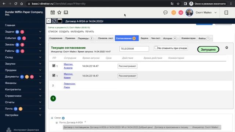Open the linked mail Договор с поставщиком row
The image size is (235, 132).
[x=142, y=127]
